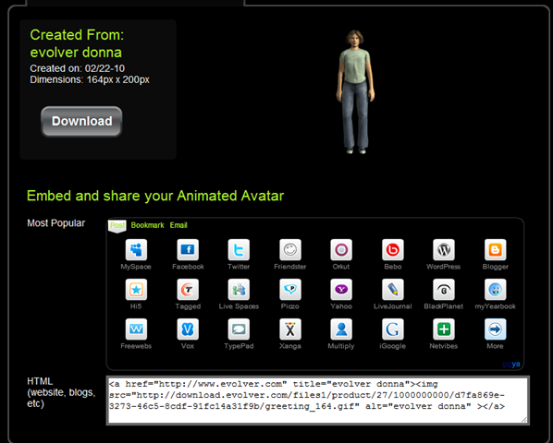
Task: Share to LiveJournal pencil icon
Action: (x=392, y=290)
